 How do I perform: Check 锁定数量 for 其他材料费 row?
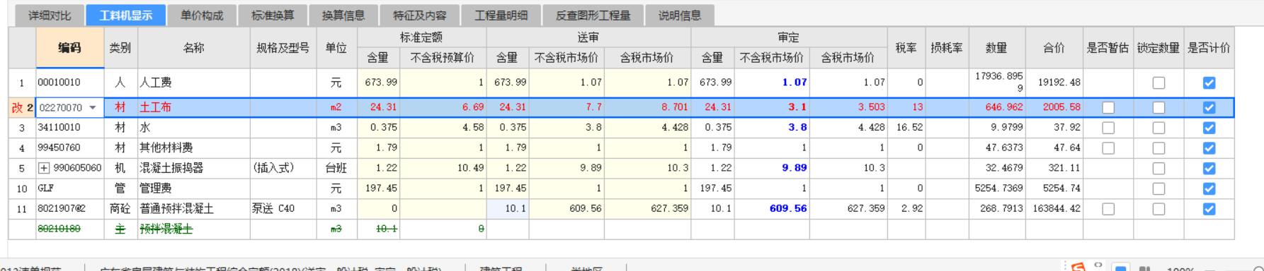[x=1158, y=148]
